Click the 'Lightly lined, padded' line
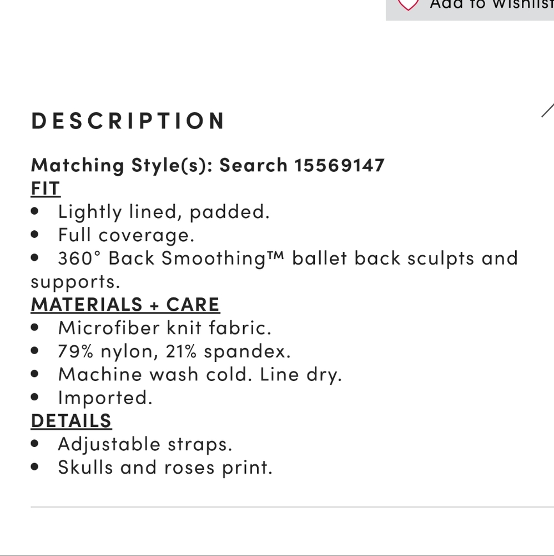 [164, 212]
